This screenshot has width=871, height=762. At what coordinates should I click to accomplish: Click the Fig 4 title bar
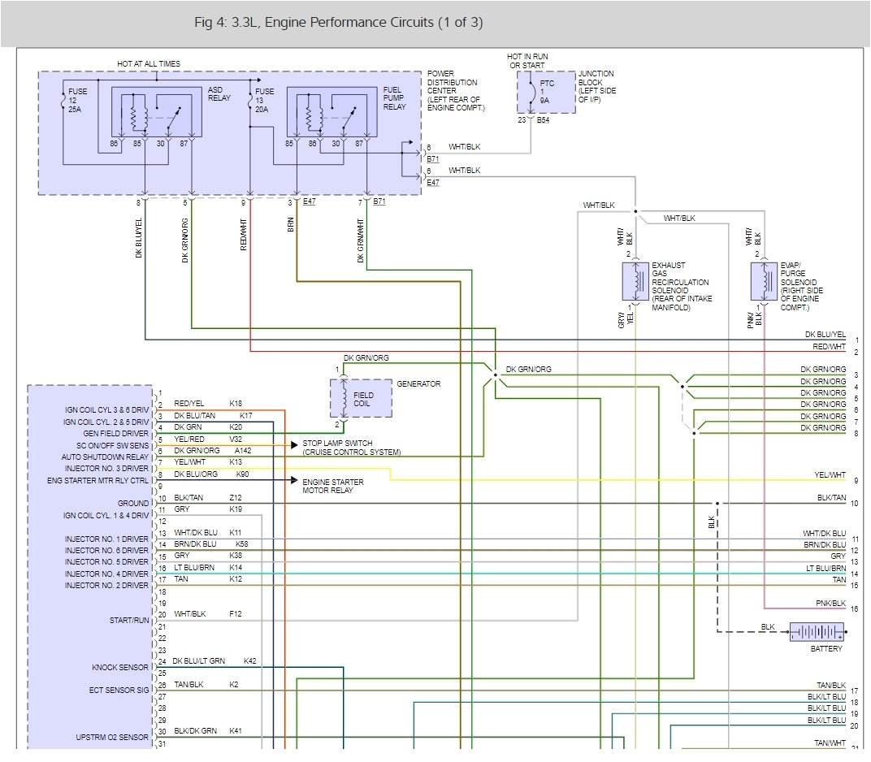pos(339,24)
